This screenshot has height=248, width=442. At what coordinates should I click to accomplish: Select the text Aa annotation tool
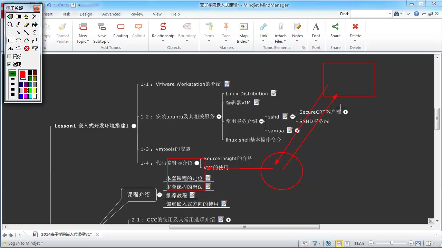point(10,49)
